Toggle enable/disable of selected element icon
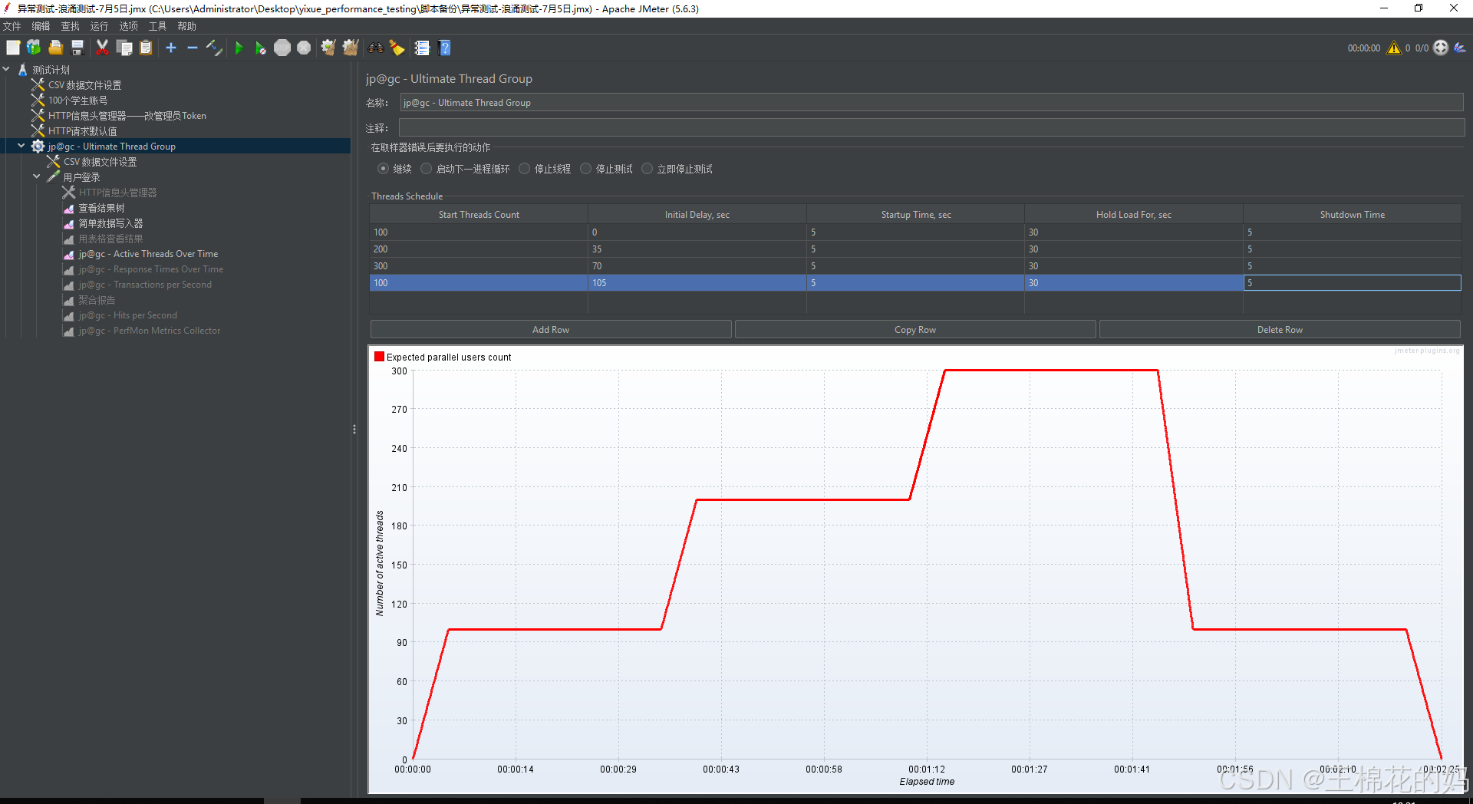The width and height of the screenshot is (1473, 804). [214, 48]
